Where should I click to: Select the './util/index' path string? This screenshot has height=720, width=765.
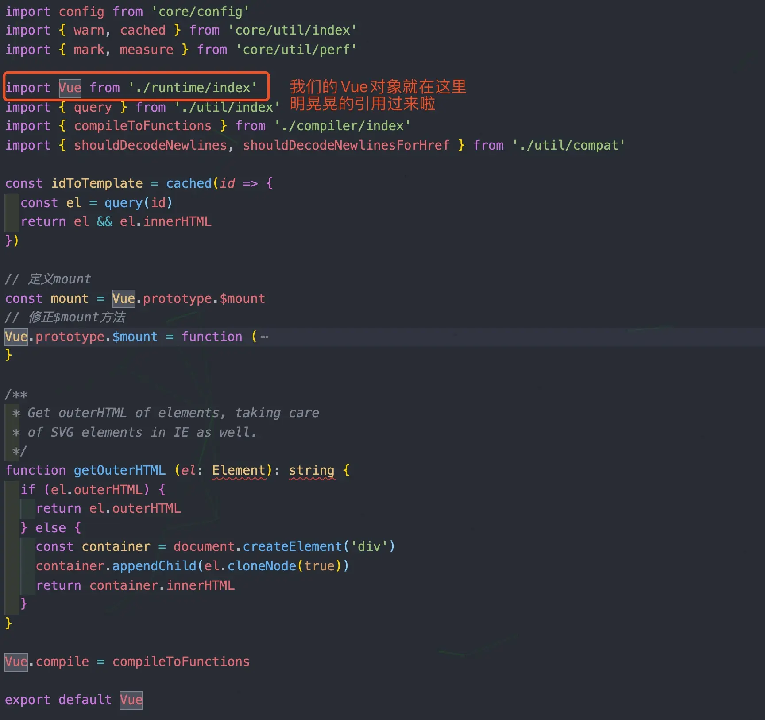click(x=228, y=107)
